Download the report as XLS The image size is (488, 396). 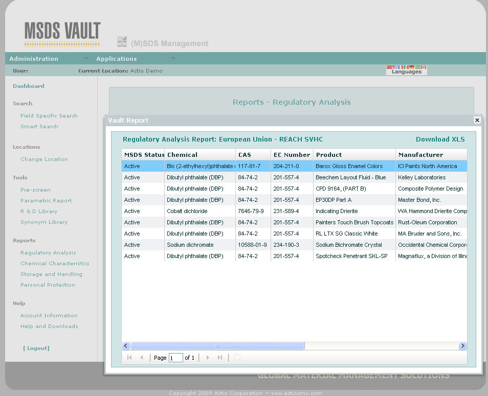[x=440, y=139]
